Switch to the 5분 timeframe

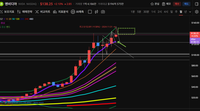tap(139, 12)
